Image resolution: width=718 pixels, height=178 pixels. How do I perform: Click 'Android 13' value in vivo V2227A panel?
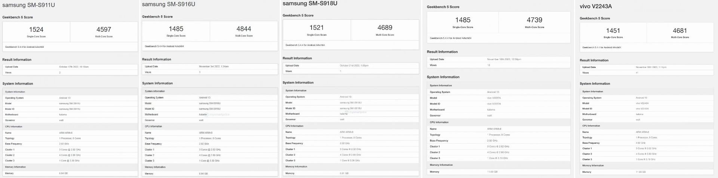[493, 92]
